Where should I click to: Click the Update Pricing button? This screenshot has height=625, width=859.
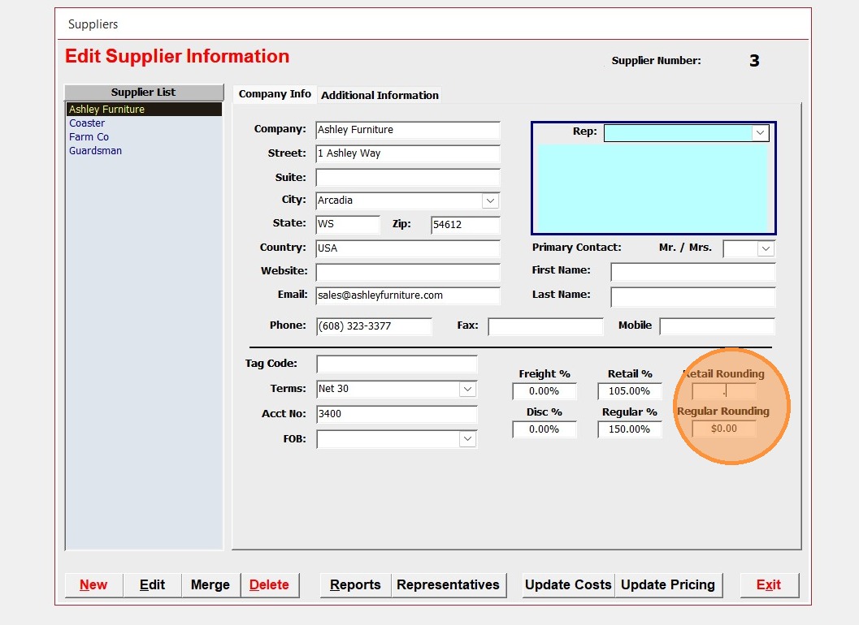point(667,584)
